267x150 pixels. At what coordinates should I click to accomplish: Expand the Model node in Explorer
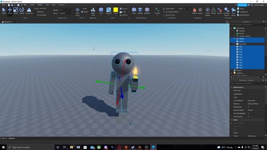click(234, 39)
